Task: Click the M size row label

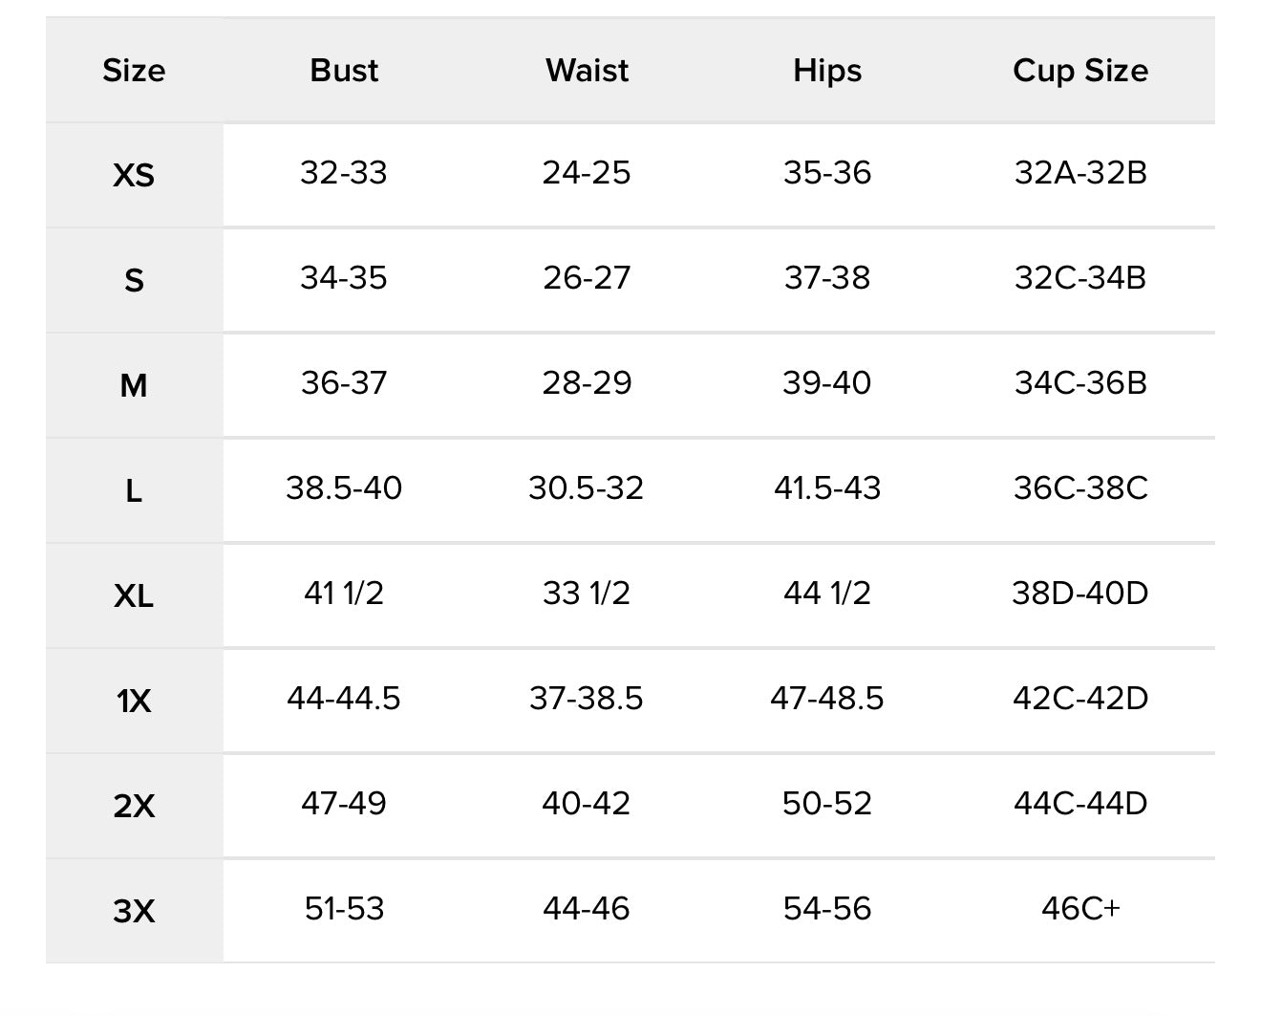Action: pos(134,385)
